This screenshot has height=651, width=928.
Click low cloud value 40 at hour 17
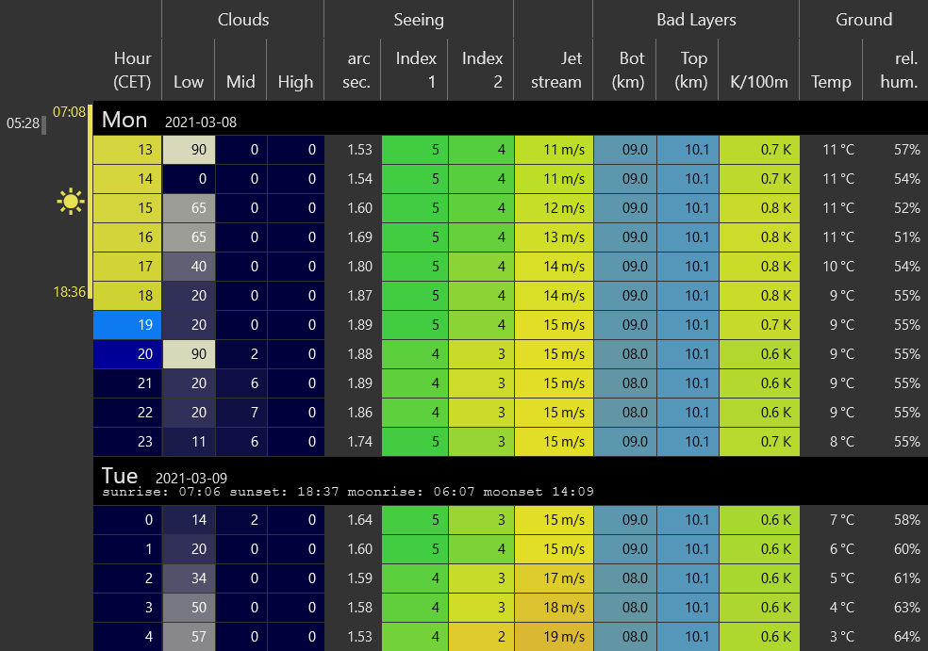coord(189,266)
